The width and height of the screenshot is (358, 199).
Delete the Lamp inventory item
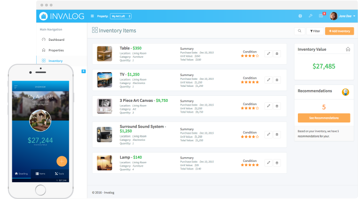click(277, 163)
